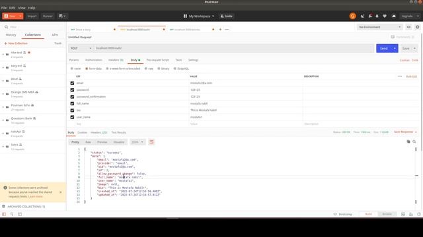Uncheck the password_confirmation checkbox
Screen dimensions: 423x237
(x=72, y=97)
